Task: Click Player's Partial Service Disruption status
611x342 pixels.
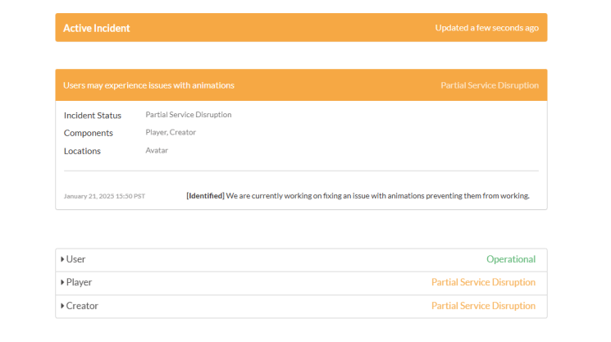Action: point(483,282)
